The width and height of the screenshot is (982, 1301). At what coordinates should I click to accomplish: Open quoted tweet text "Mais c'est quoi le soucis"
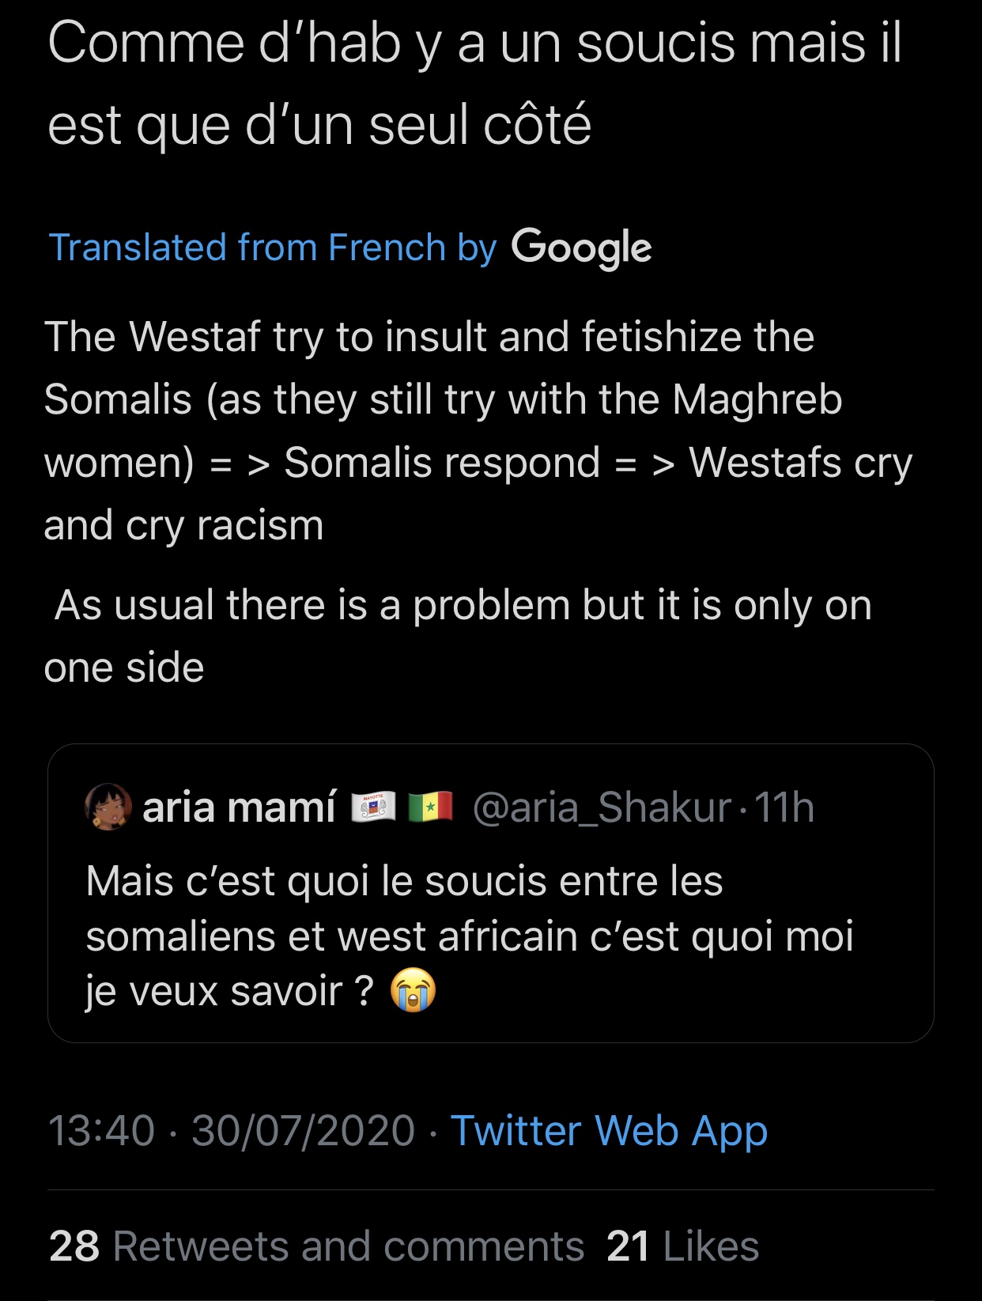tap(404, 881)
